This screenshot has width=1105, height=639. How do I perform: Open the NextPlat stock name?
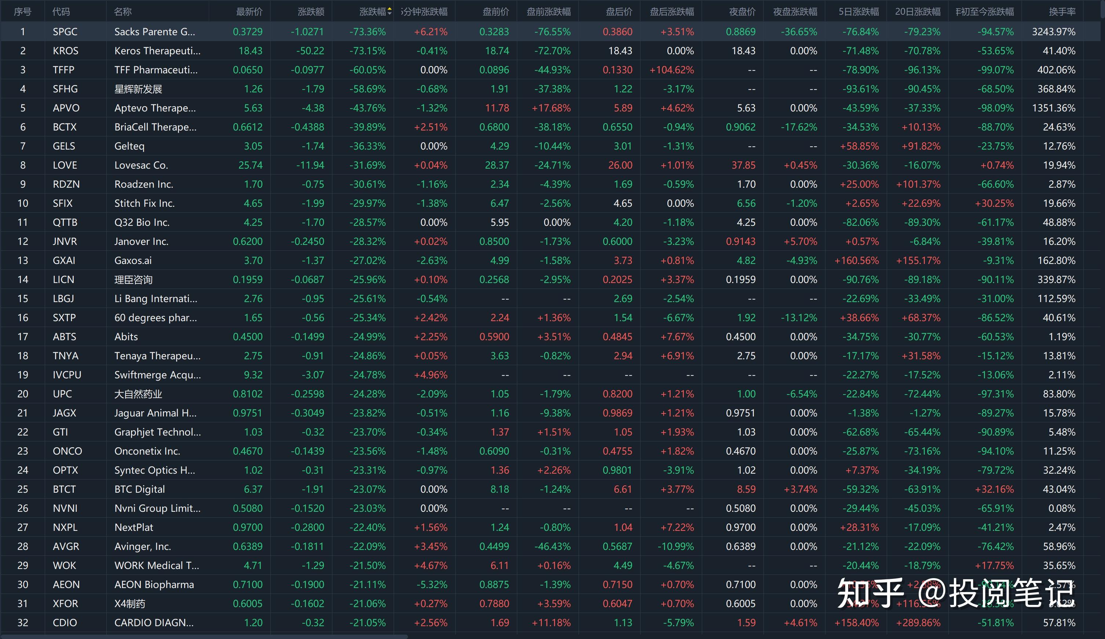134,527
